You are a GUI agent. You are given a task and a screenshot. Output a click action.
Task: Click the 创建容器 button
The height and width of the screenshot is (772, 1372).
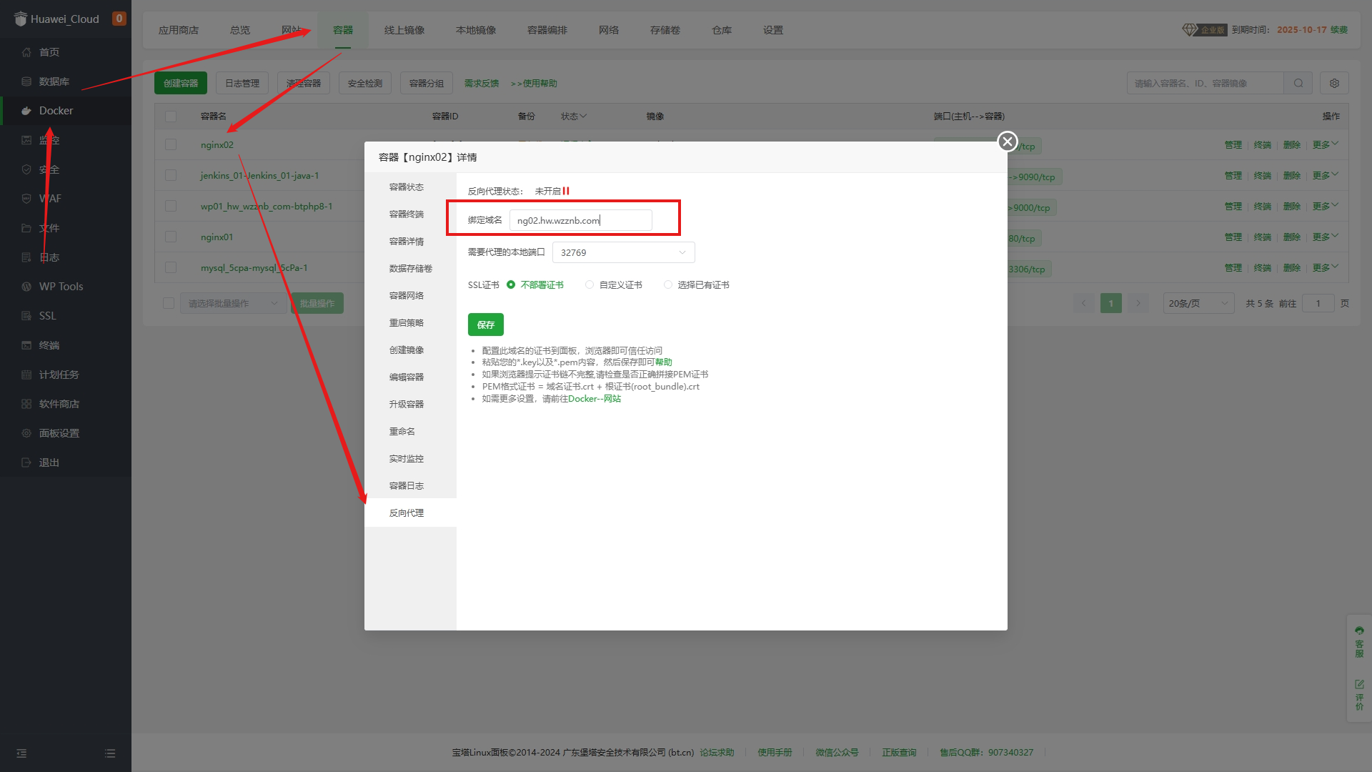tap(181, 83)
